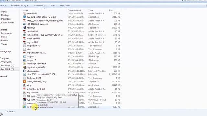The image size is (207, 116).
Task: Click the Burn toolbar button
Action: tap(53, 5)
